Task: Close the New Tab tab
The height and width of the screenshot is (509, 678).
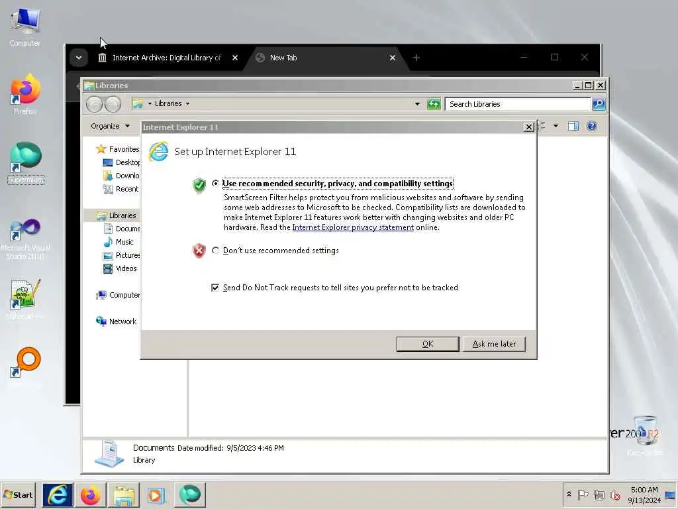Action: pos(392,58)
